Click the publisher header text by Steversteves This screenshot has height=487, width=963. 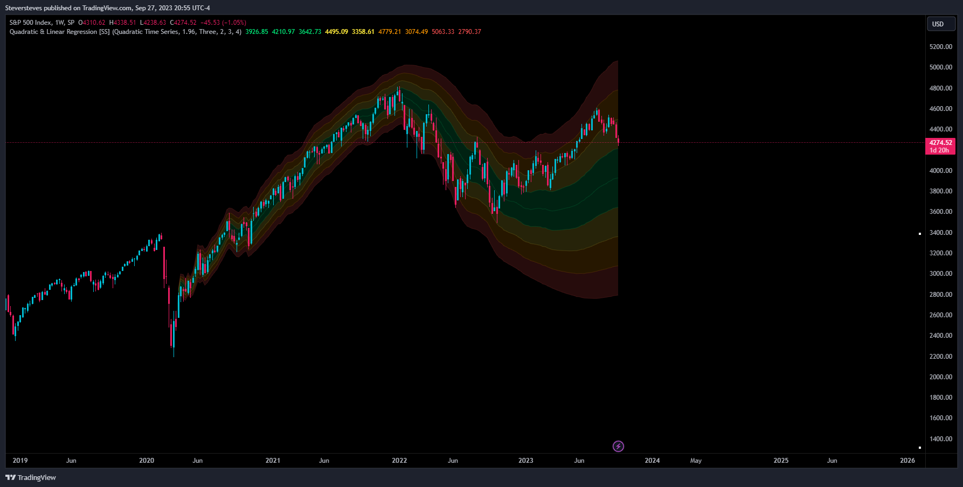(x=108, y=8)
